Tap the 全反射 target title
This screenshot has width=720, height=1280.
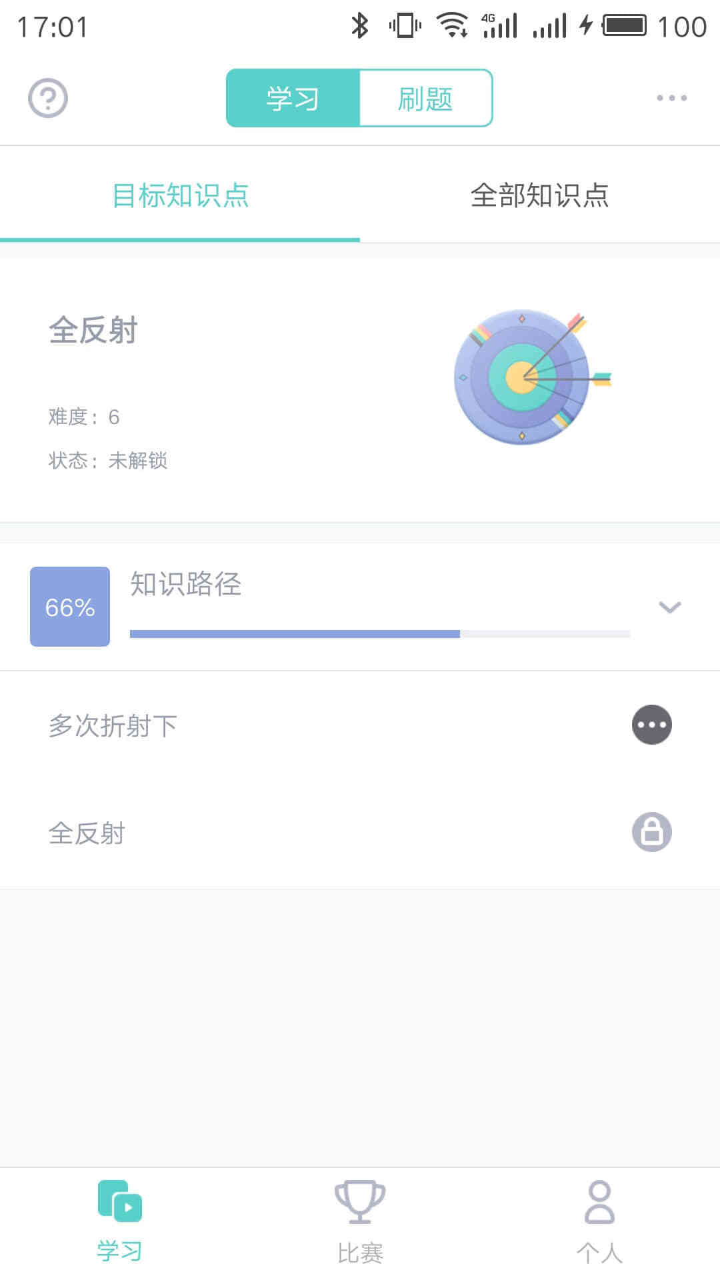click(93, 330)
